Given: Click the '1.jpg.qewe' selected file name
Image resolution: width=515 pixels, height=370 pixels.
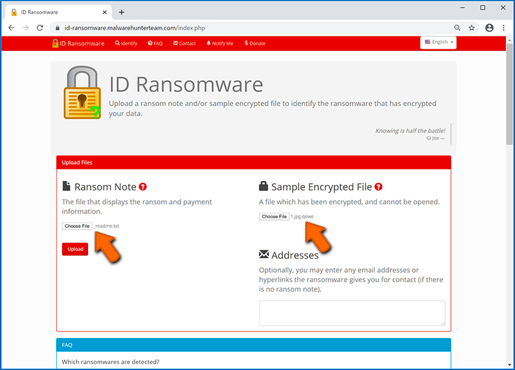Looking at the screenshot, I should click(x=302, y=216).
